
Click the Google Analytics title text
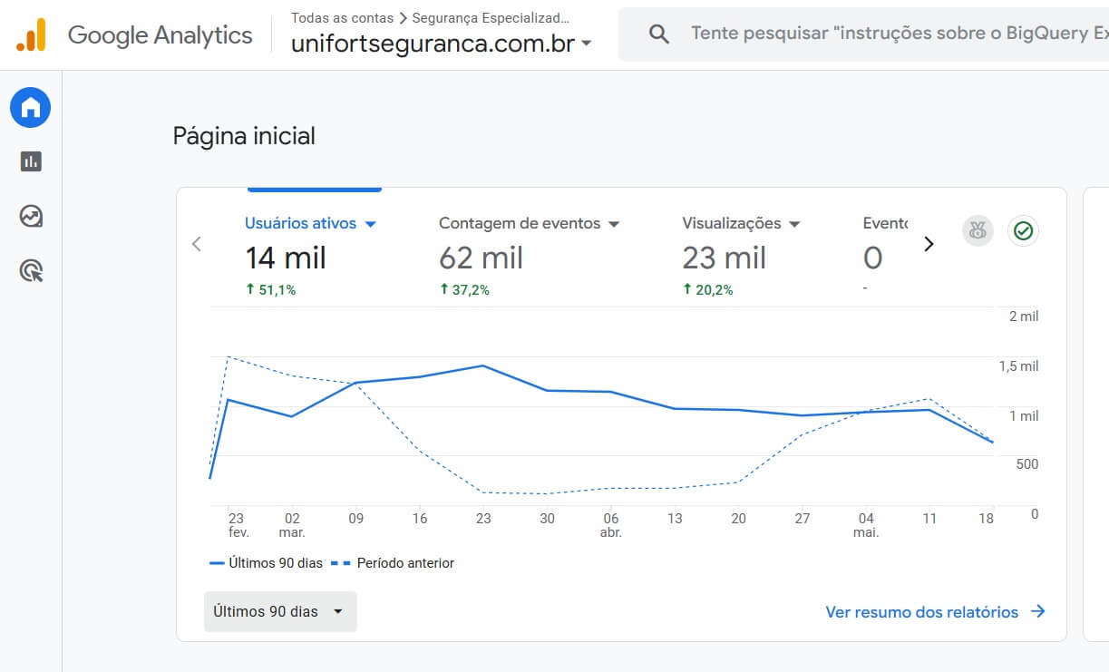tap(161, 35)
